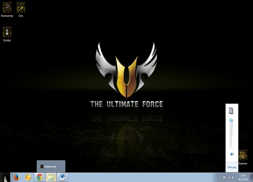Click the volume slider handle

click(x=231, y=120)
